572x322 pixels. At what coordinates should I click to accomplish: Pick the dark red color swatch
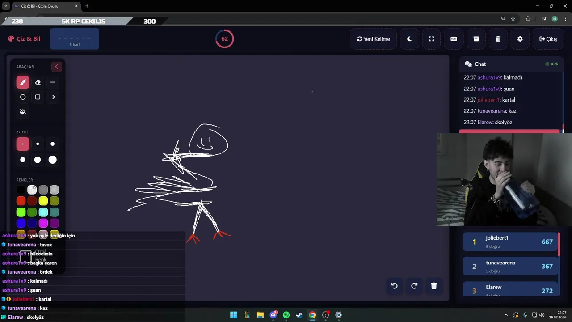click(32, 201)
